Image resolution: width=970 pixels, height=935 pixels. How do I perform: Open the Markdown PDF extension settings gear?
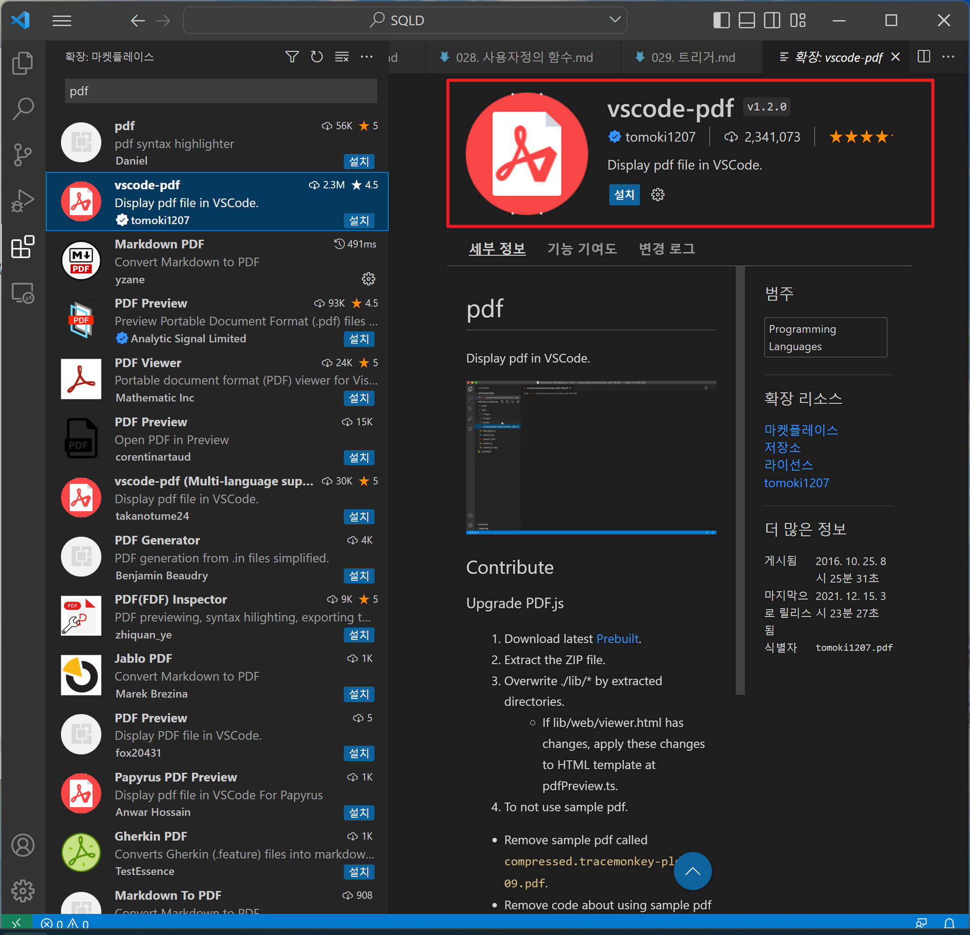pyautogui.click(x=368, y=278)
